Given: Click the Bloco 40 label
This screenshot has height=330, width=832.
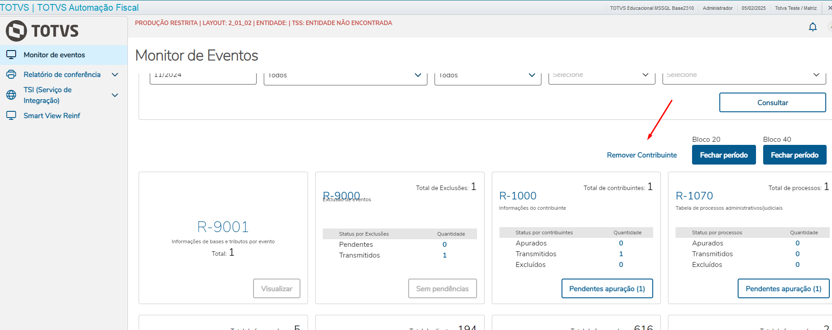Looking at the screenshot, I should click(x=777, y=140).
